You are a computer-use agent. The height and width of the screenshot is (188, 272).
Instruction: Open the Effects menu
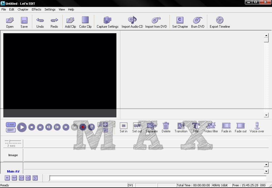click(36, 9)
